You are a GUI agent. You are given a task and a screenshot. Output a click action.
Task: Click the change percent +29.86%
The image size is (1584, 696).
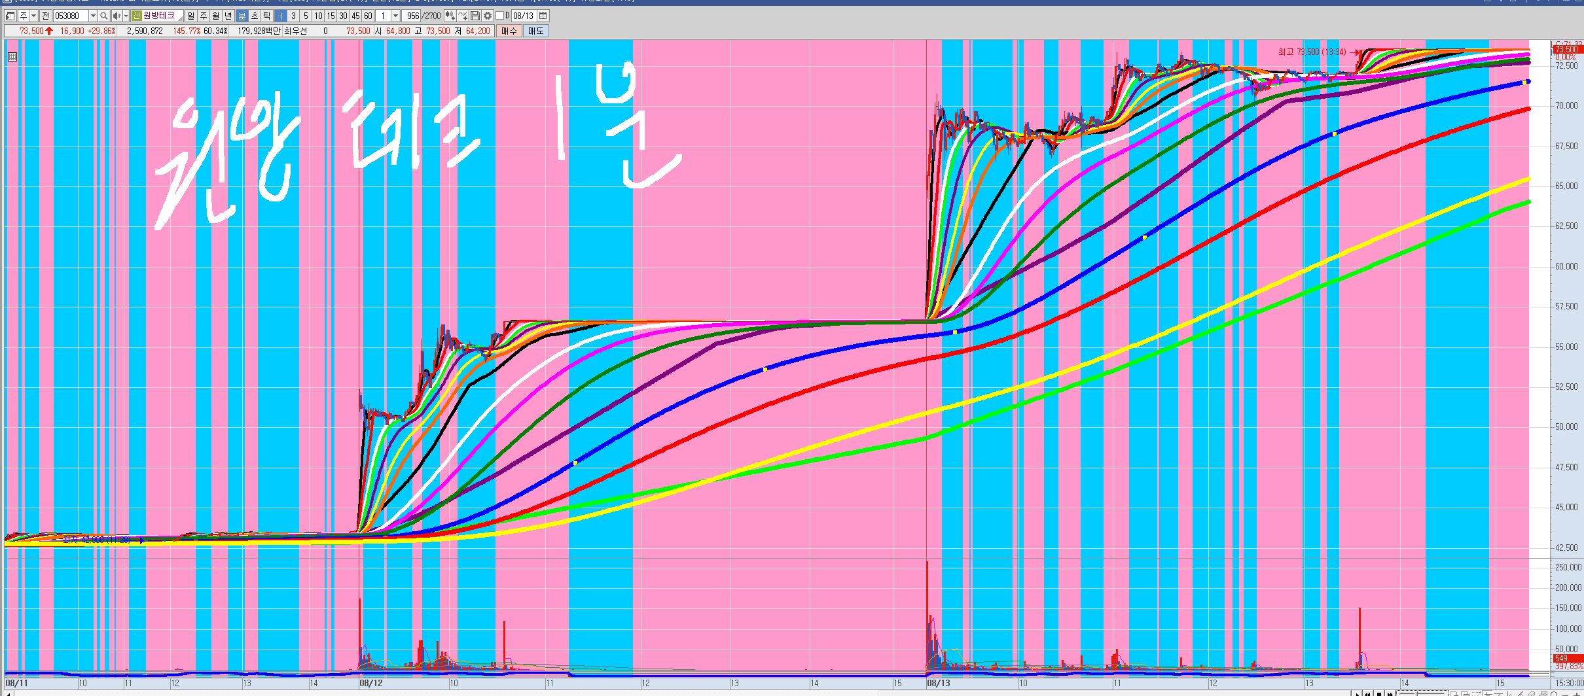point(101,31)
